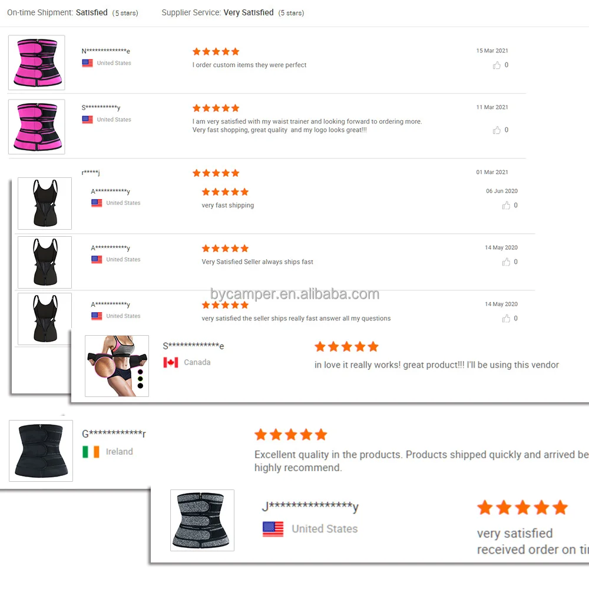Viewport: 589px width, 589px height.
Task: Open the black waist belt thumbnail from Ireland
Action: tap(41, 451)
